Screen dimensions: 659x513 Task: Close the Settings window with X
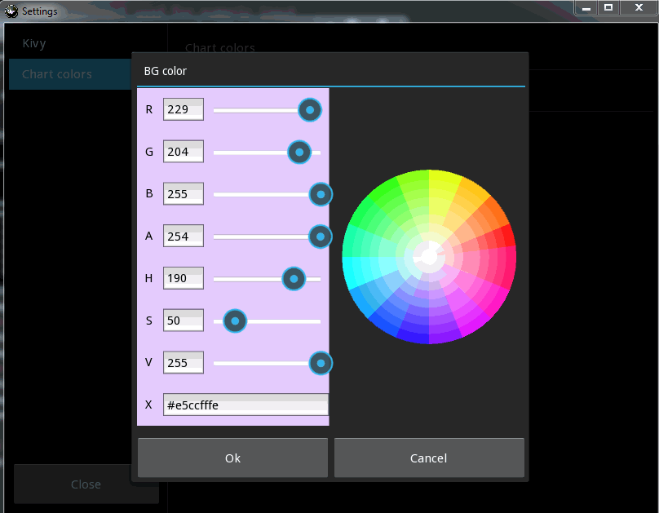[639, 7]
